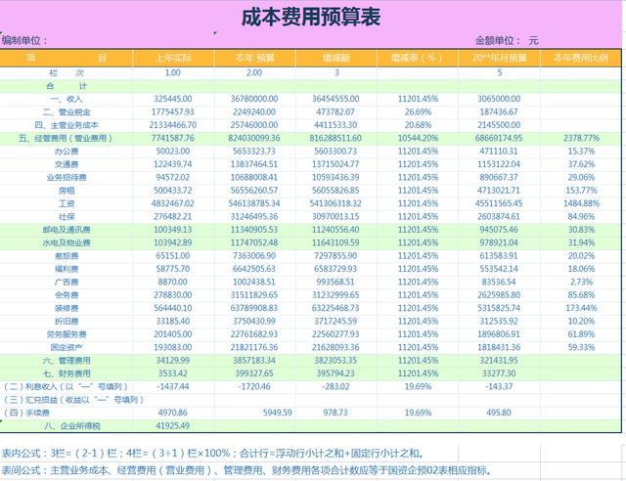Select the 20**年月预算 column header

click(500, 59)
